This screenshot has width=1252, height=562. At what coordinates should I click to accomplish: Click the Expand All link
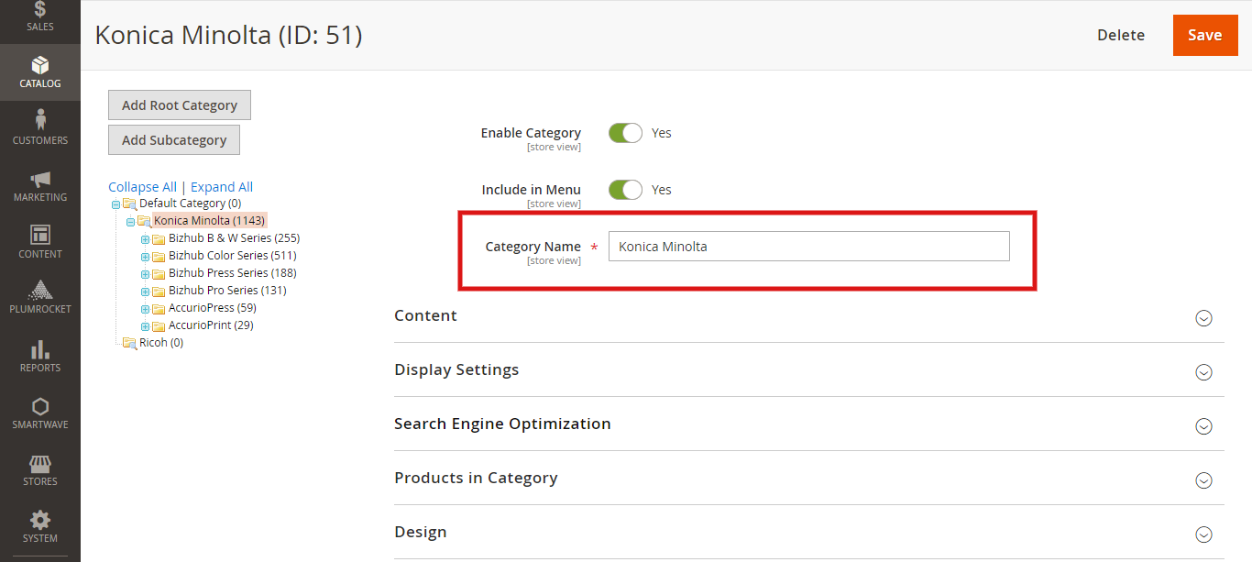pyautogui.click(x=222, y=187)
